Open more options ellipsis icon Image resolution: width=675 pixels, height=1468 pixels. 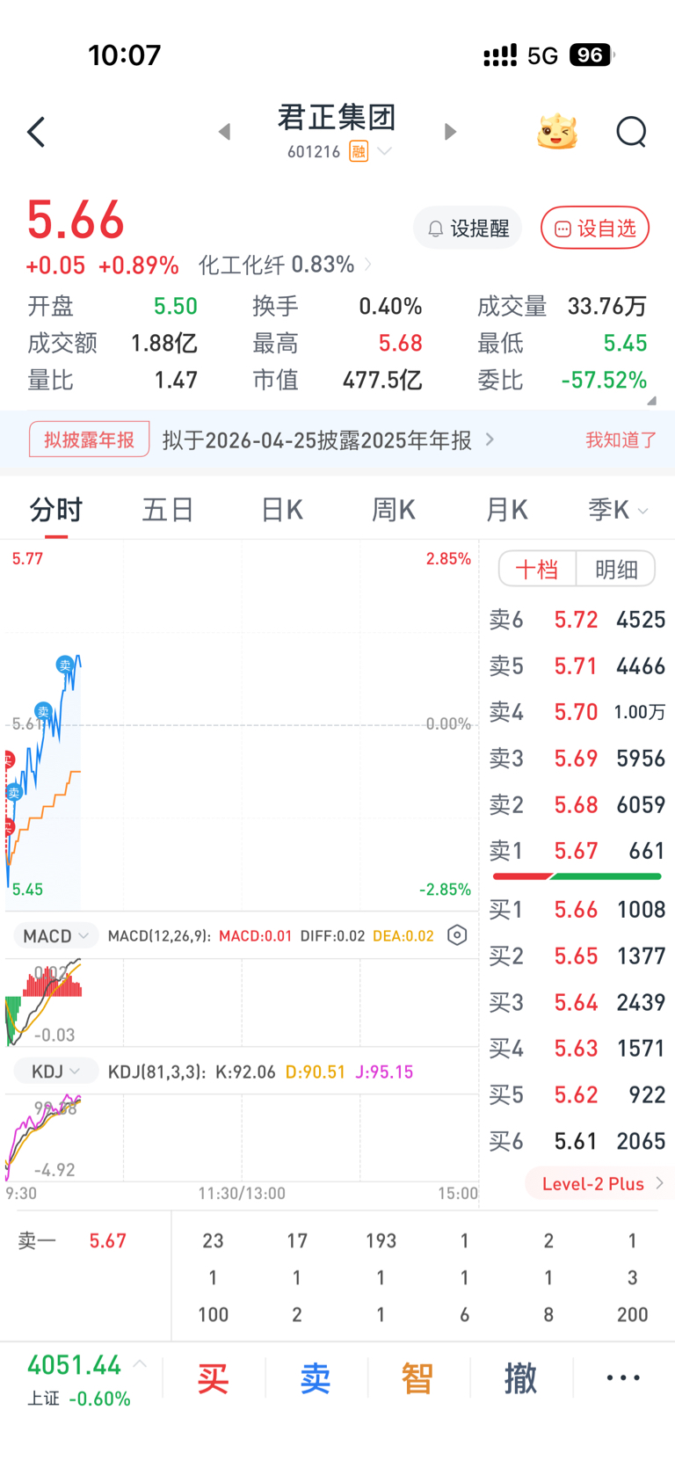coord(623,1378)
